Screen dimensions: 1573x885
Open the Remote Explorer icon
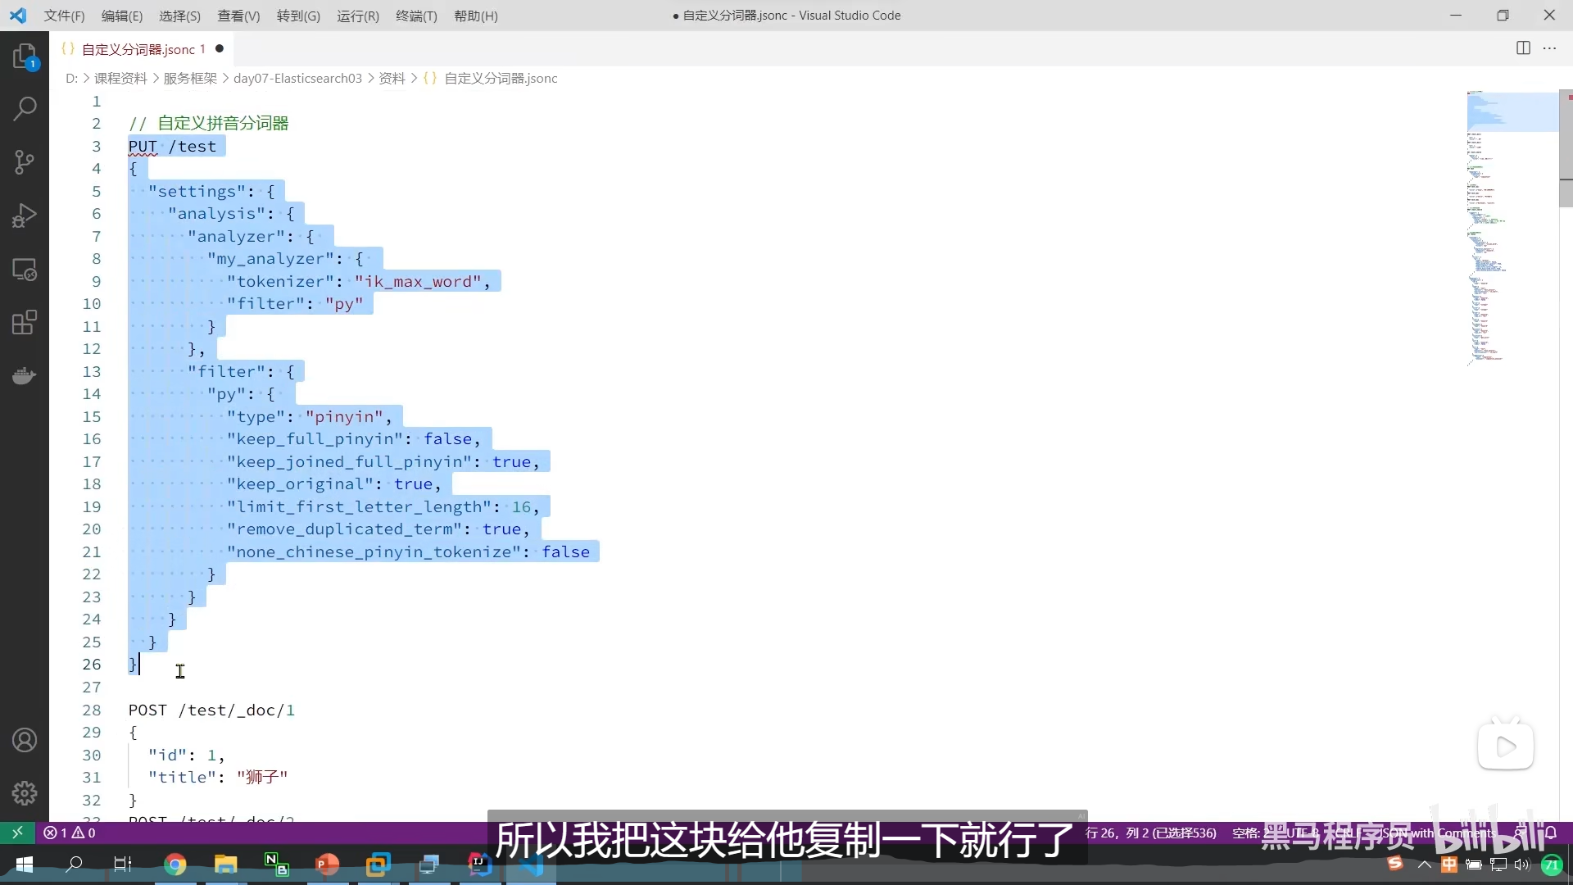[x=25, y=270]
